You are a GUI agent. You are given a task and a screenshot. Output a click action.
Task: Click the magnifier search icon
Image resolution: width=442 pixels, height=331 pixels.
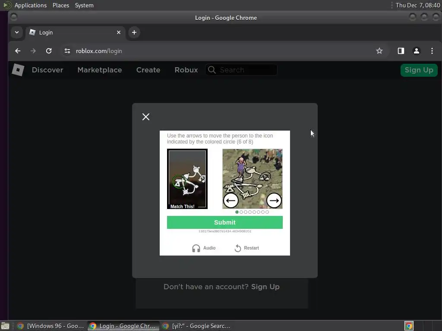(x=212, y=70)
